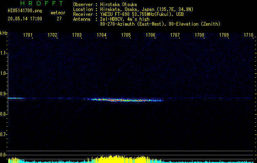Click time marker 1710
This screenshot has height=163, width=257.
(x=249, y=35)
